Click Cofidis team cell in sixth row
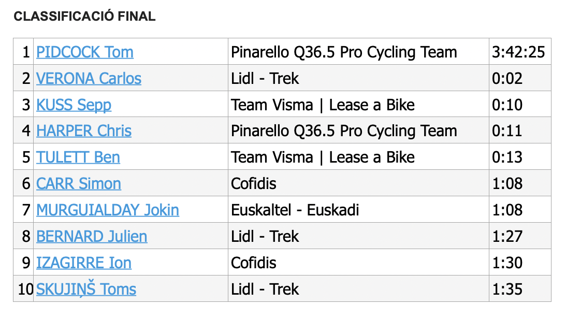 (358, 183)
